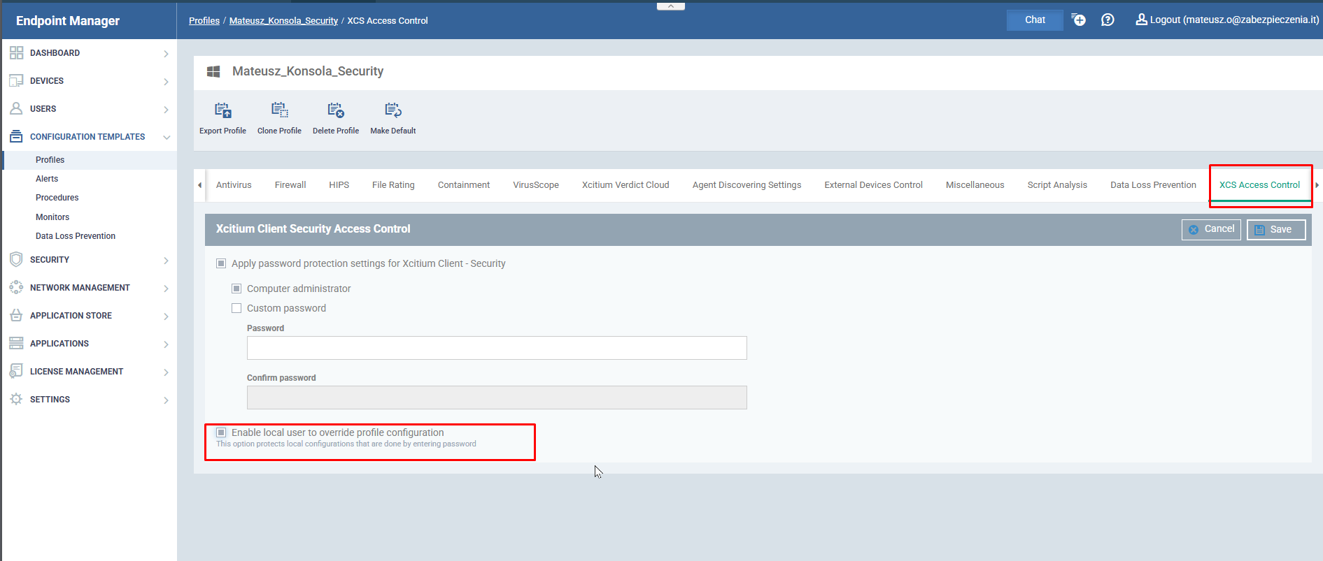1323x561 pixels.
Task: Save the access control settings
Action: 1275,230
